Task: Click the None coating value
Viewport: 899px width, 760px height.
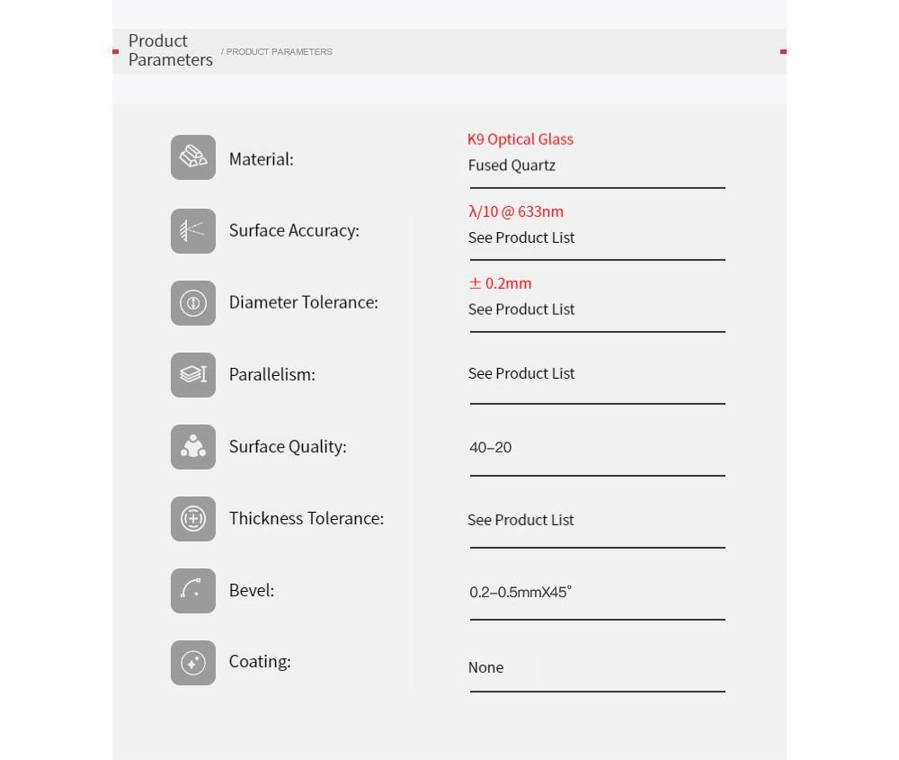Action: [485, 667]
